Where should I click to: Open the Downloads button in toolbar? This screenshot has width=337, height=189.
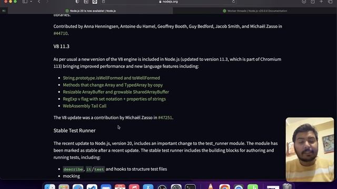pyautogui.click(x=304, y=2)
